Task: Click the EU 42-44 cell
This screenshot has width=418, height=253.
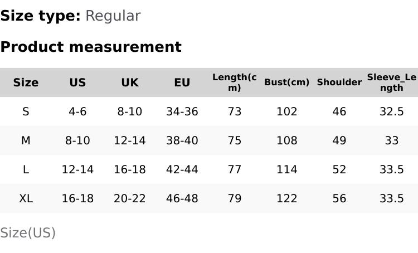Action: [x=182, y=169]
